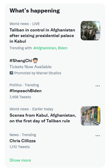
Task: Open the Taliban soldiers thumbnail image
Action: (x=90, y=31)
